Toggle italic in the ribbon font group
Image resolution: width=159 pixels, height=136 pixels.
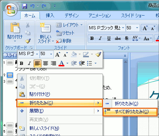(x=100, y=38)
